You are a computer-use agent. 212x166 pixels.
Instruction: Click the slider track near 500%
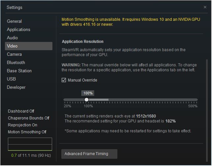click(196, 100)
